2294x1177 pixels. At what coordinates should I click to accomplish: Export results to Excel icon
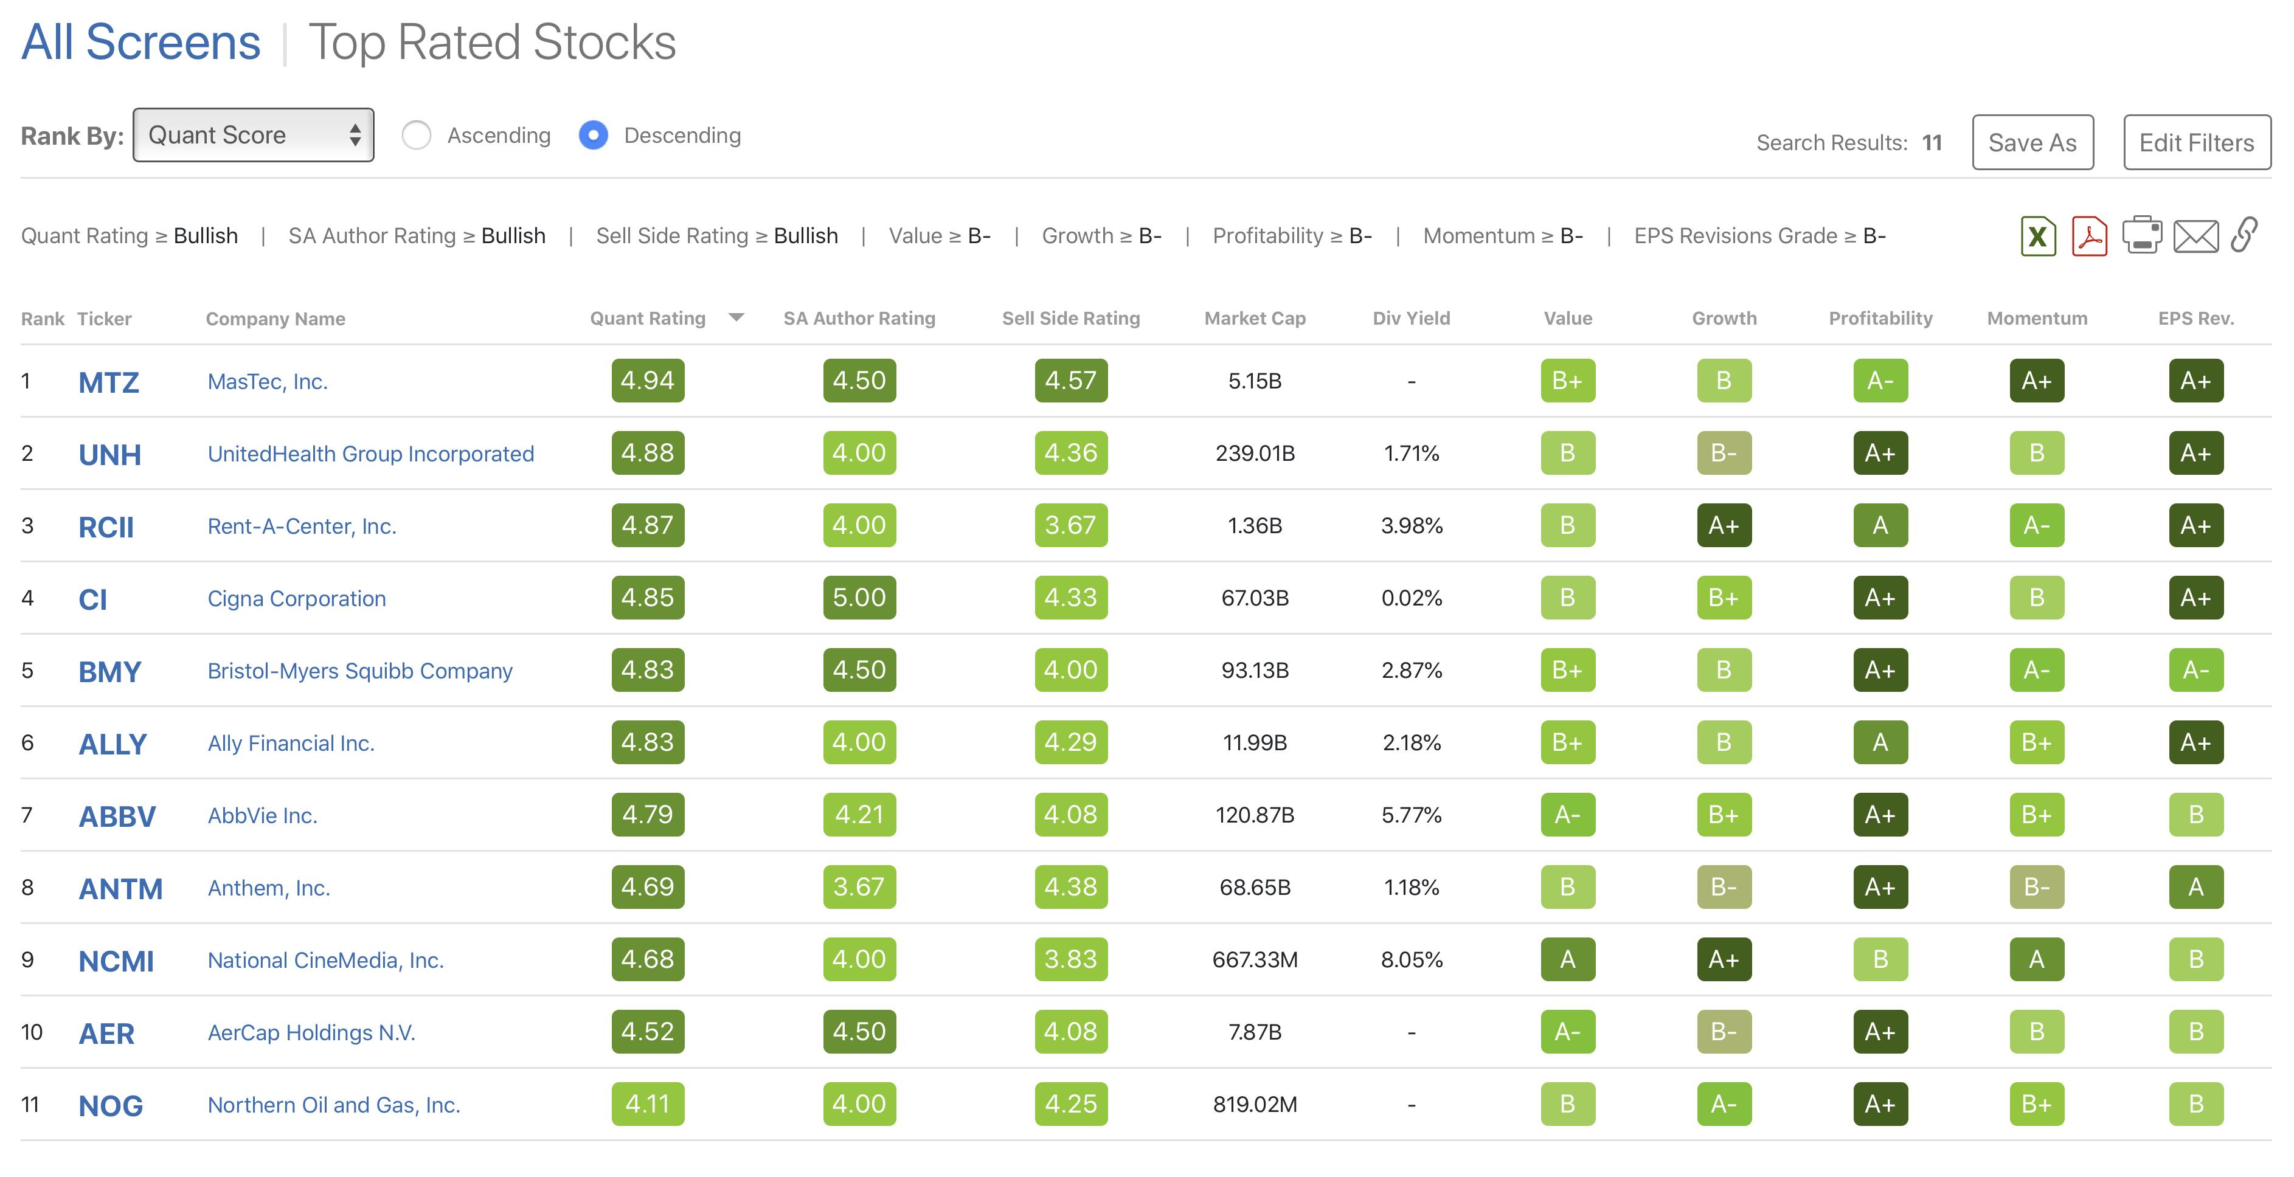[x=2037, y=236]
